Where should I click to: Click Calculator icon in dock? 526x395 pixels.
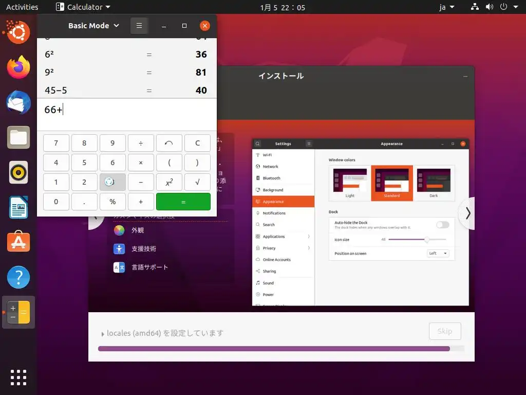point(18,312)
